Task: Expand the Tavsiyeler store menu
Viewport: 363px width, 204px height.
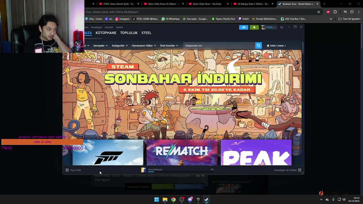Action: click(x=100, y=46)
